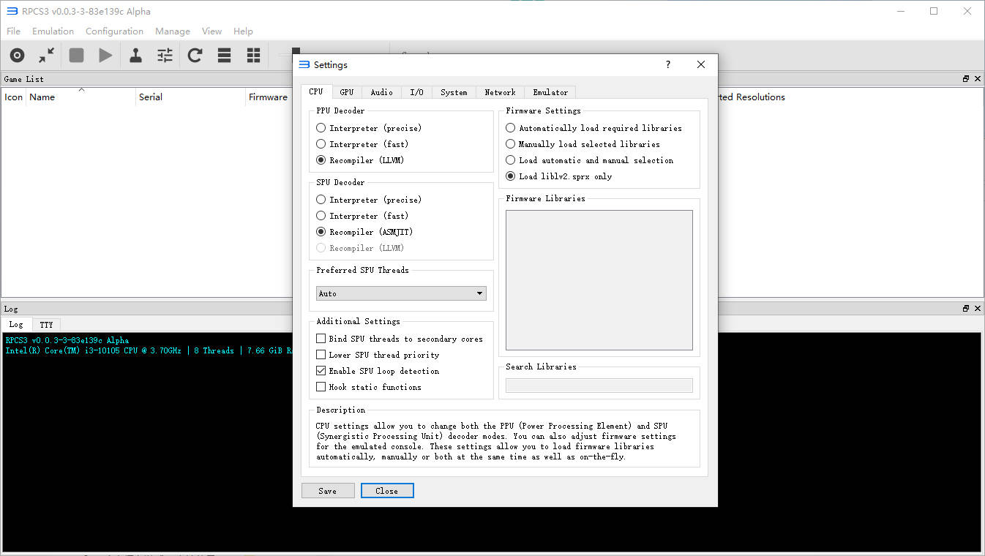Open controller pad settings joystick icon
Screen dimensions: 985x556
(135, 55)
